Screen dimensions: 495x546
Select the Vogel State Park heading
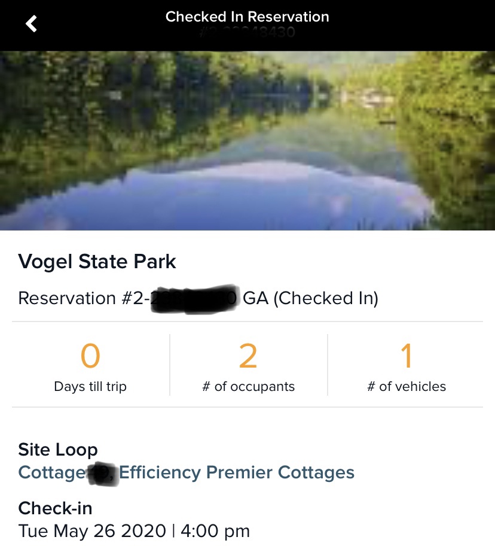pos(97,262)
